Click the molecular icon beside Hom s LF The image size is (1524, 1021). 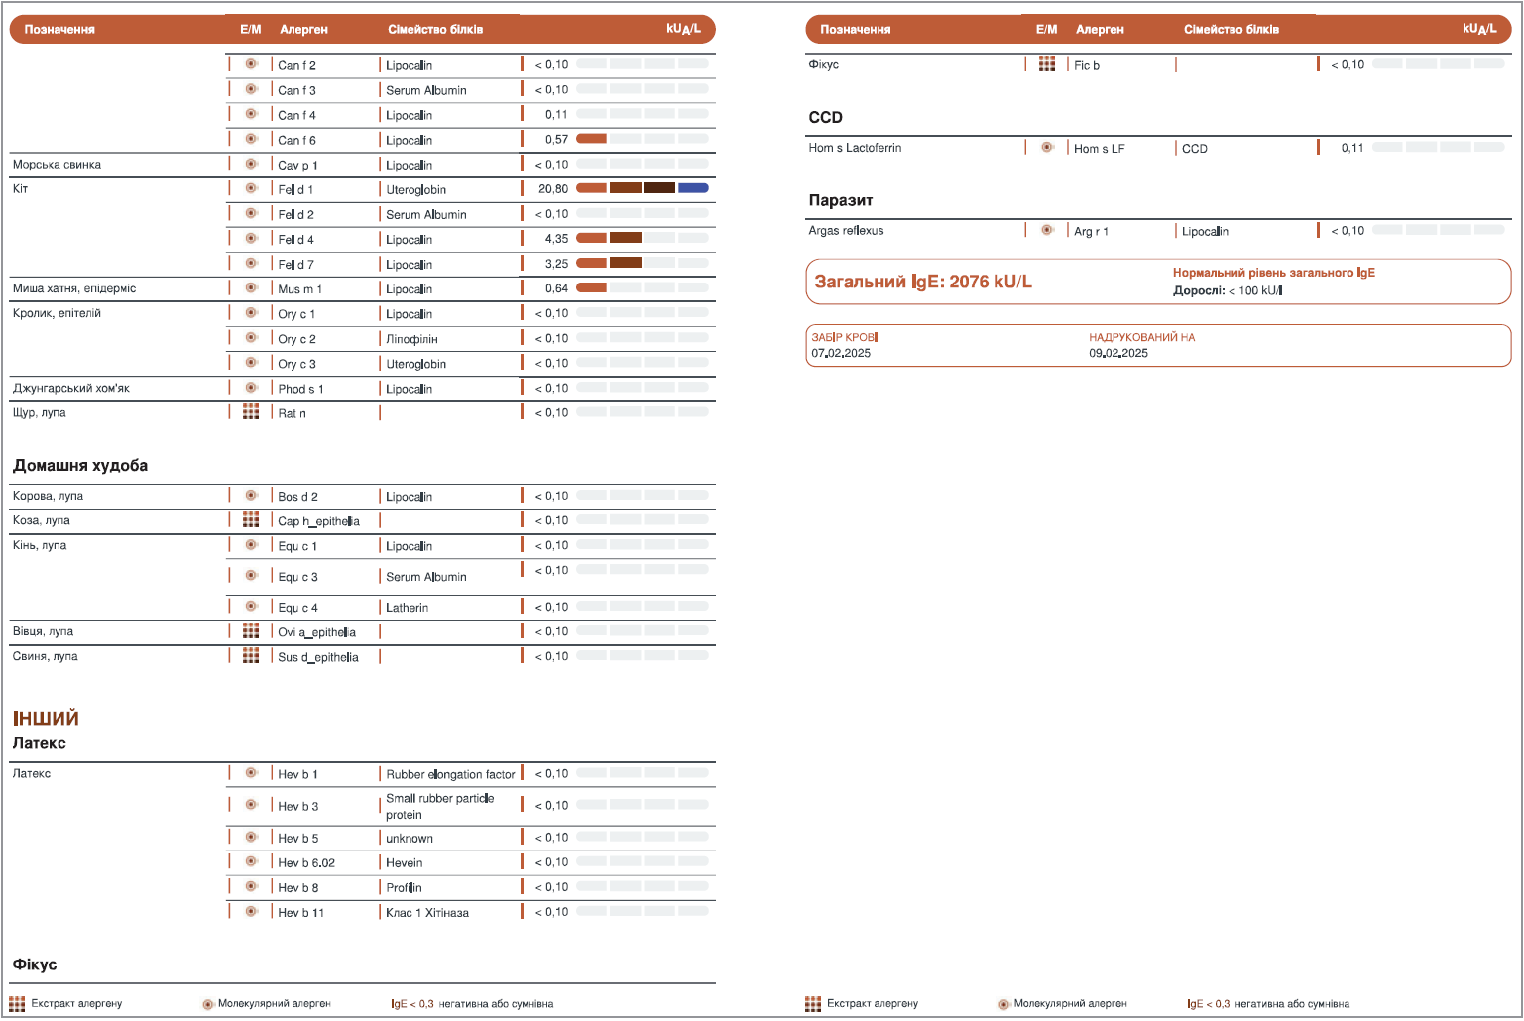tap(1047, 147)
